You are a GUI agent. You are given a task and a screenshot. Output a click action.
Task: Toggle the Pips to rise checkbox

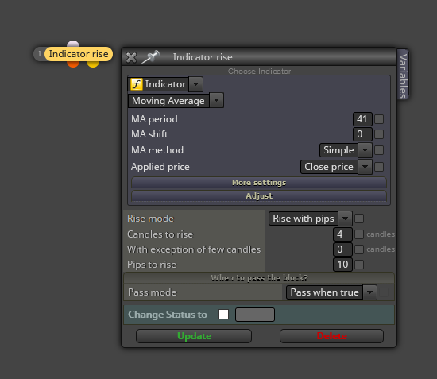(359, 265)
